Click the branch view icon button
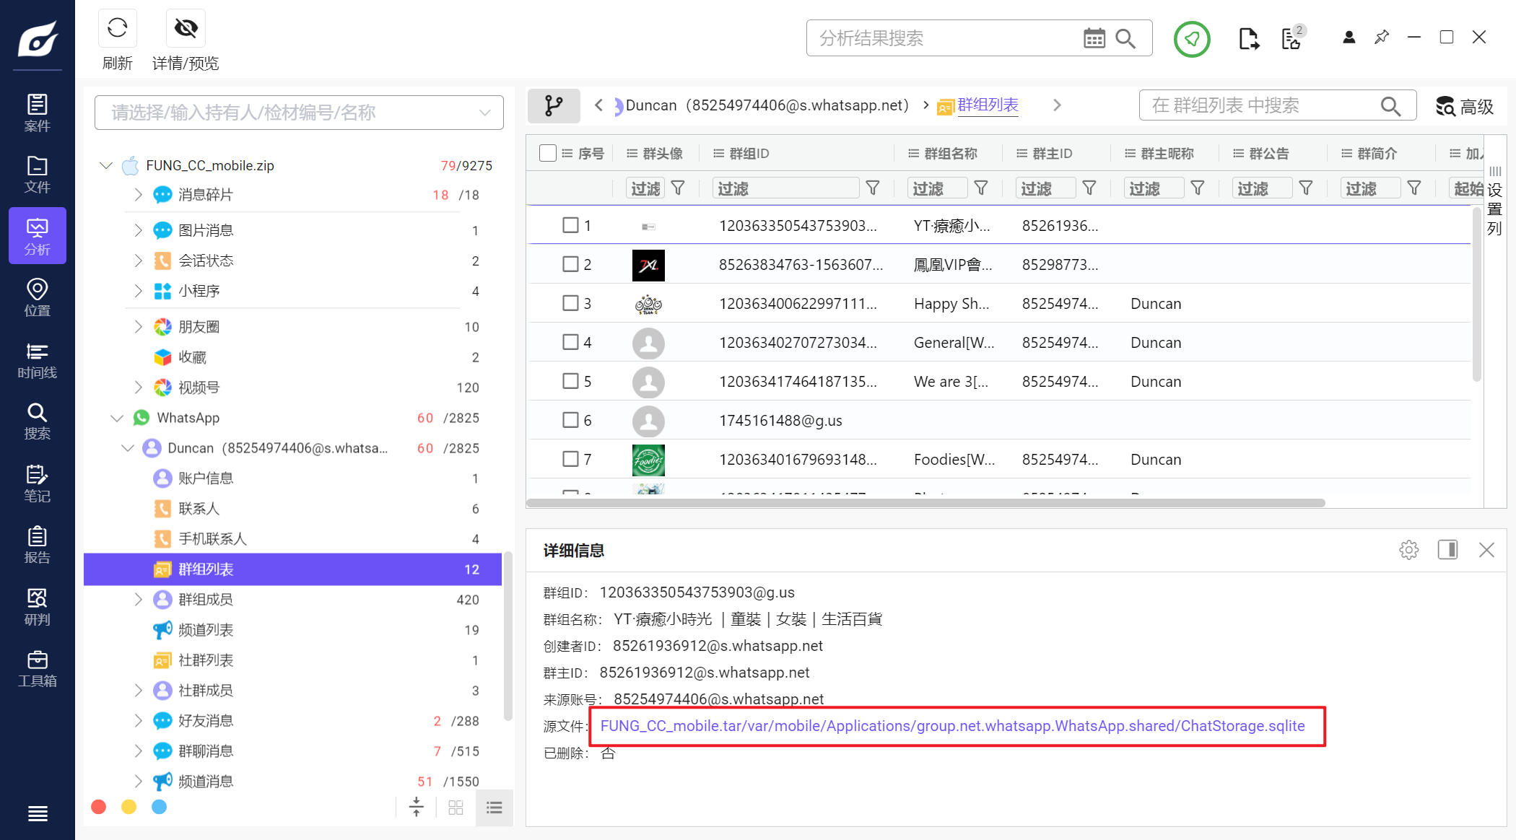Image resolution: width=1516 pixels, height=840 pixels. tap(554, 105)
